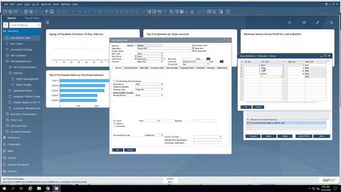Open the Tools menu
The image size is (341, 192).
point(56,4)
